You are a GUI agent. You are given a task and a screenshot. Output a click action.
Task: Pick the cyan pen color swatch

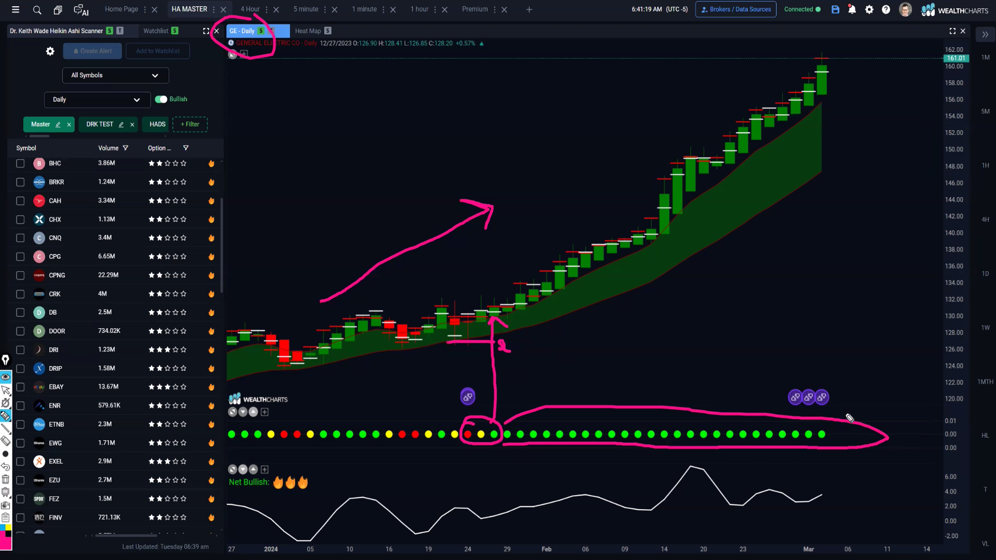(3, 527)
